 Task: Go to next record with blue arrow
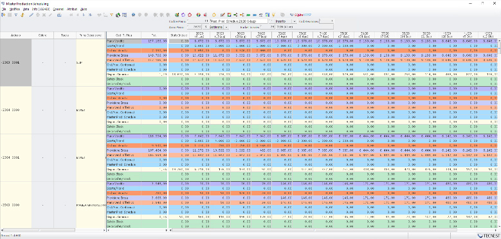pyautogui.click(x=84, y=14)
